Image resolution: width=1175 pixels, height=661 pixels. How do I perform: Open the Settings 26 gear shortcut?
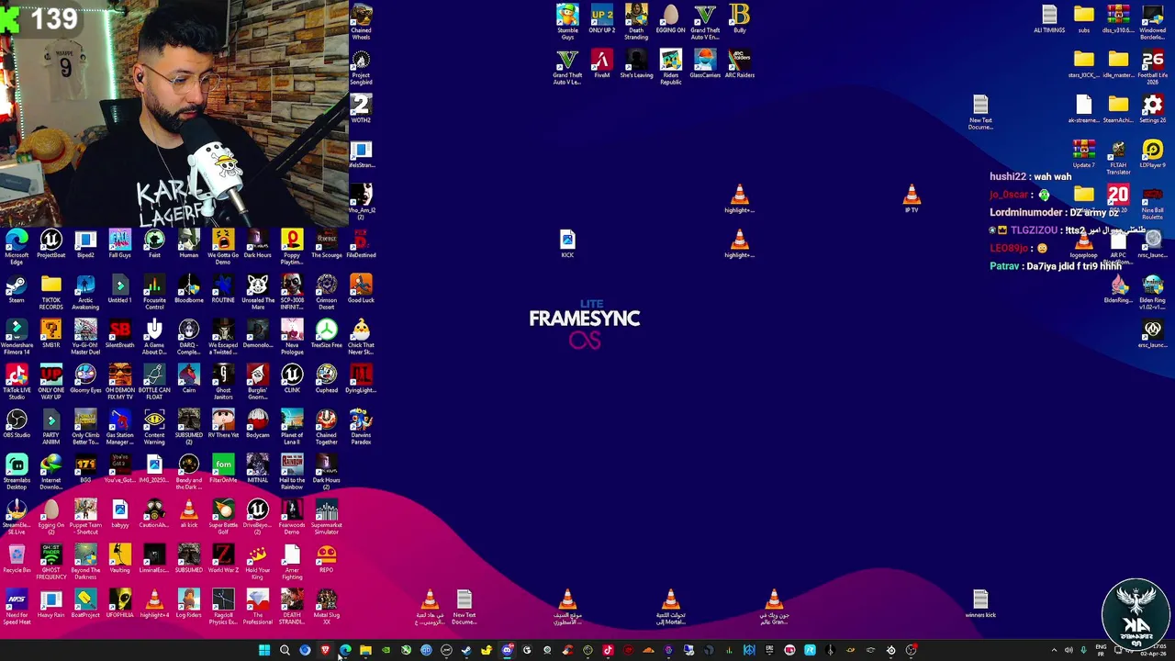[1153, 108]
